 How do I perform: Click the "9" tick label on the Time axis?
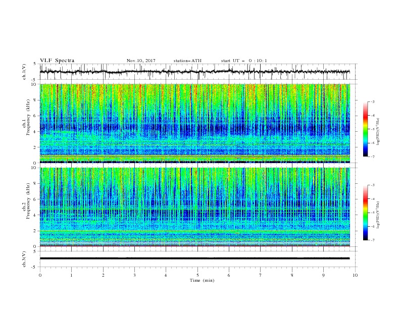click(323, 275)
